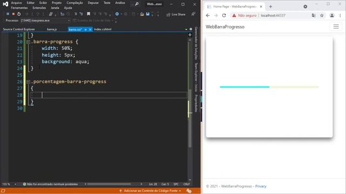The height and width of the screenshot is (194, 346).
Task: Save file using the floppy disk icon
Action: click(148, 14)
